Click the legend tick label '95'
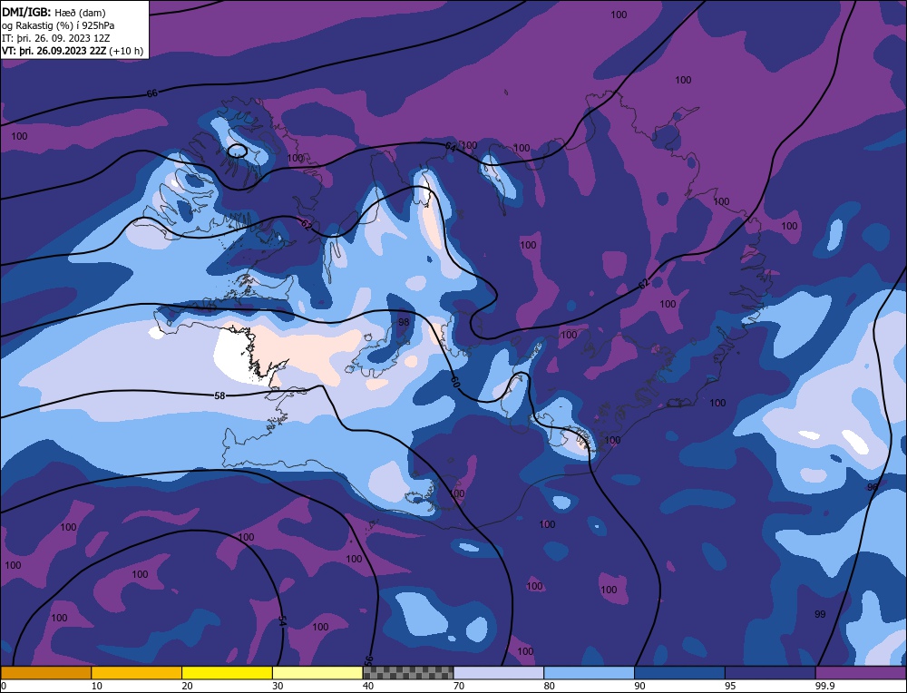 (x=730, y=686)
